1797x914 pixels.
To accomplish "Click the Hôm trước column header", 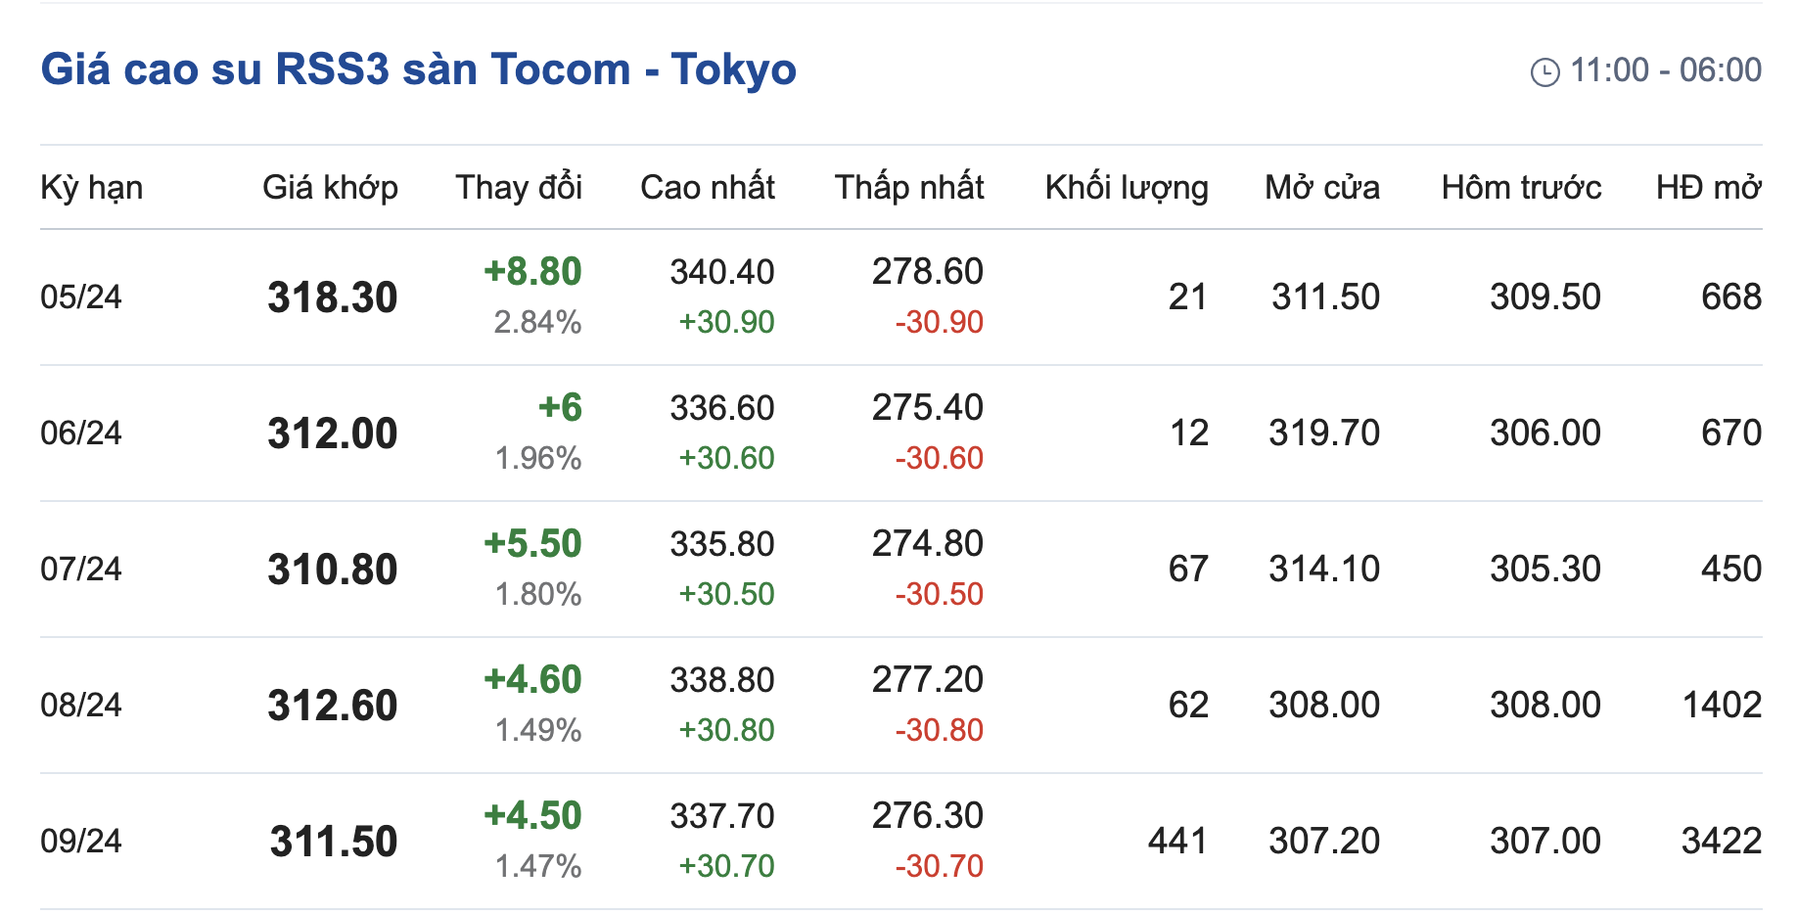I will tap(1521, 187).
